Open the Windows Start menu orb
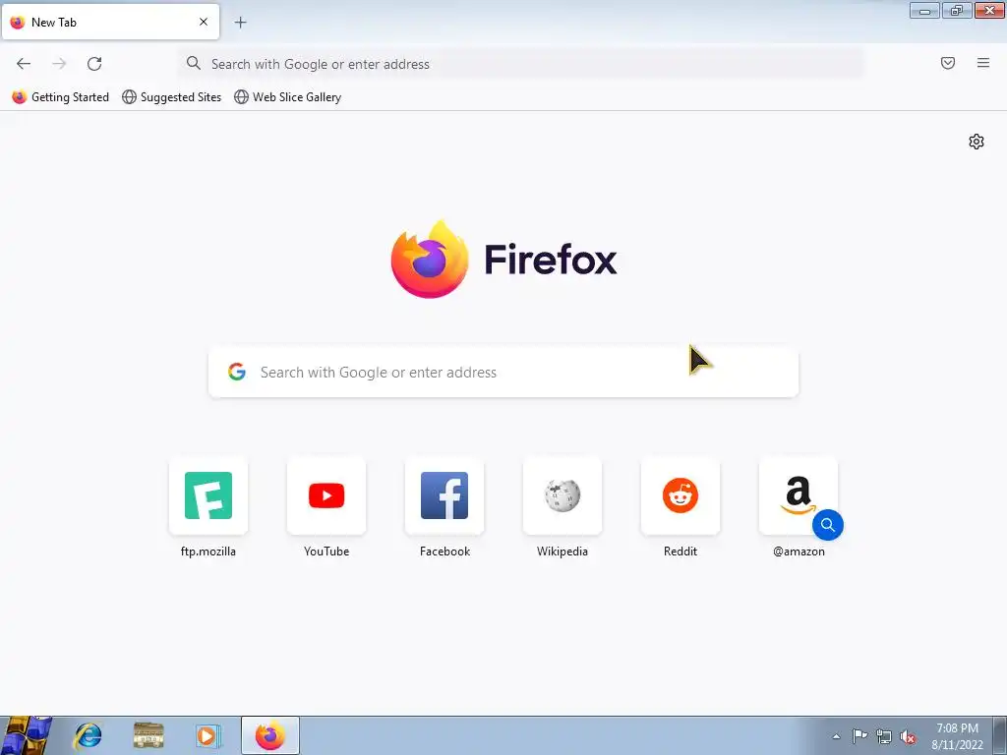 pos(27,735)
